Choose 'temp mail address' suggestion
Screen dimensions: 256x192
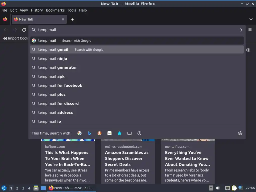tap(137, 112)
